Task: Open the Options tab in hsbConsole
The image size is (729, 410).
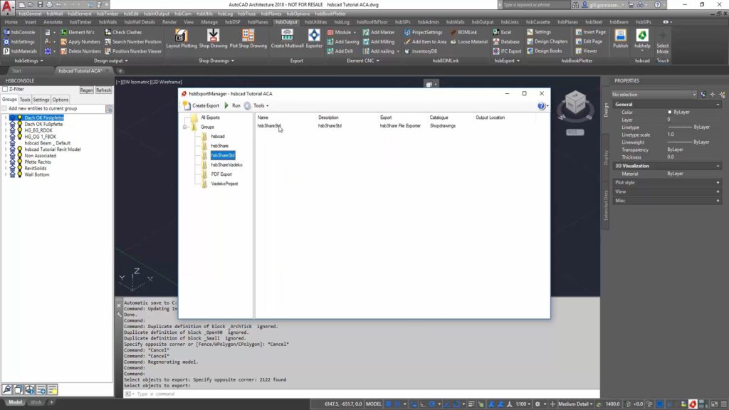Action: [x=60, y=100]
